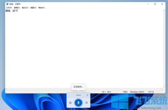
Task: Click horizontal scrollbar right arrow
Action: coord(162,89)
